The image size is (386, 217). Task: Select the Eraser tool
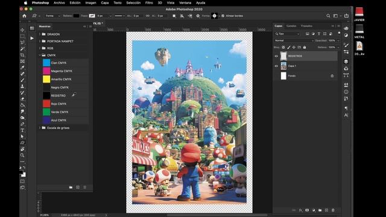tap(22, 99)
